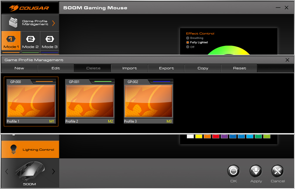Choose the lime green color swatch

267,136
